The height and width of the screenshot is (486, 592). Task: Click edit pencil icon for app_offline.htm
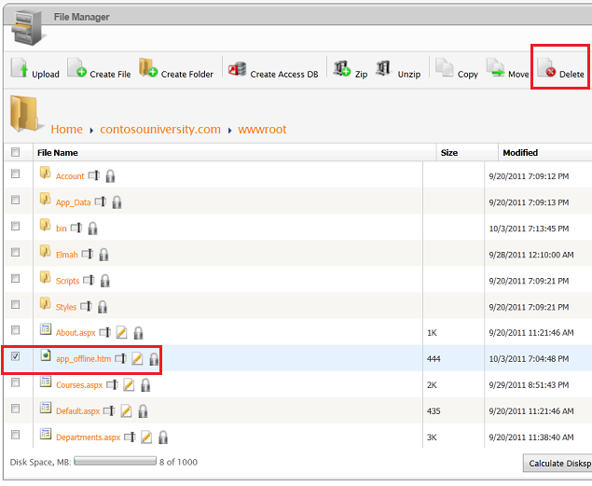point(137,358)
